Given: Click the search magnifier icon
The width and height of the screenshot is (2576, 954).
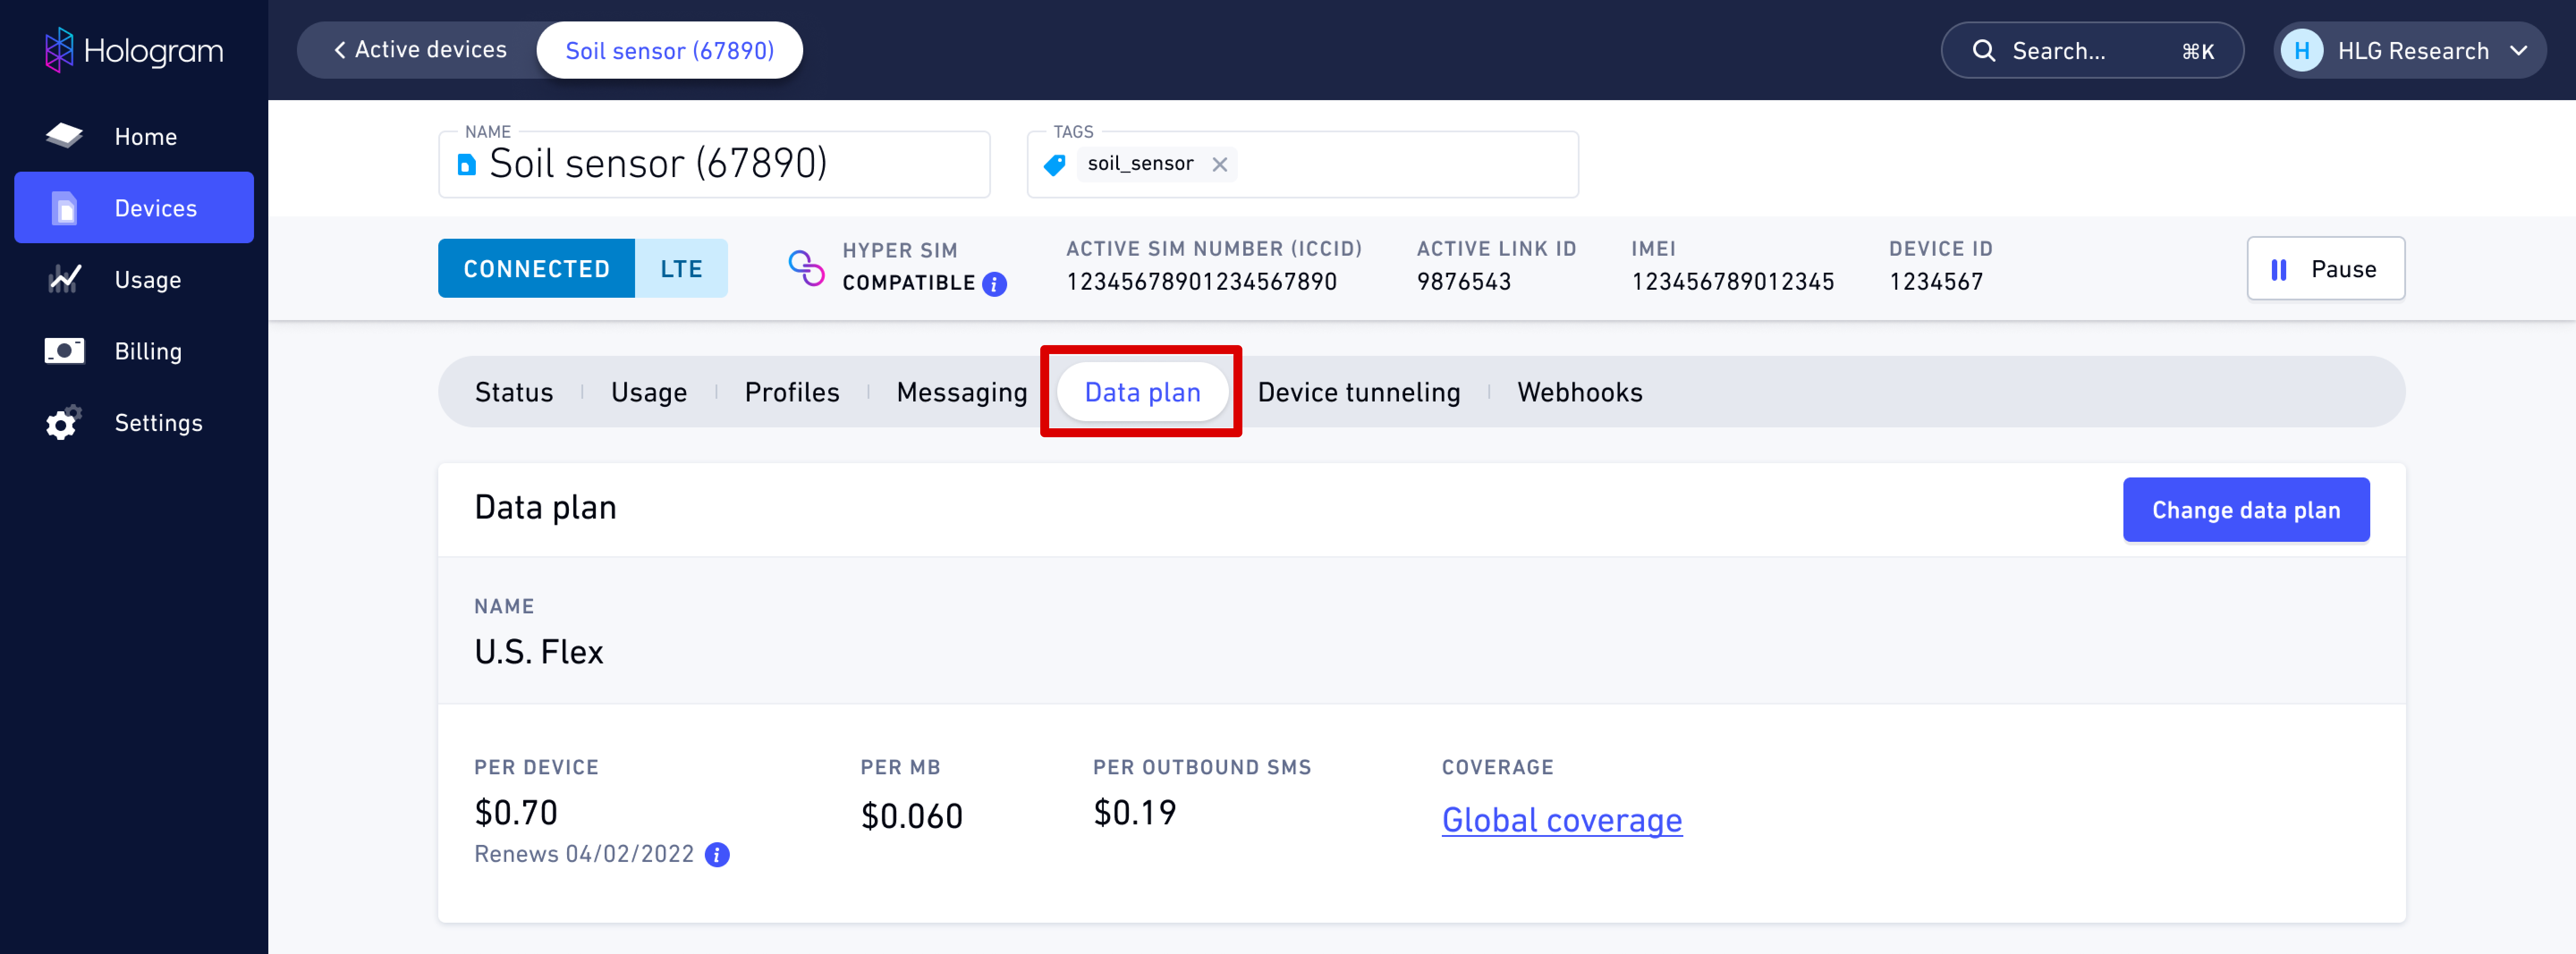Looking at the screenshot, I should [1984, 50].
